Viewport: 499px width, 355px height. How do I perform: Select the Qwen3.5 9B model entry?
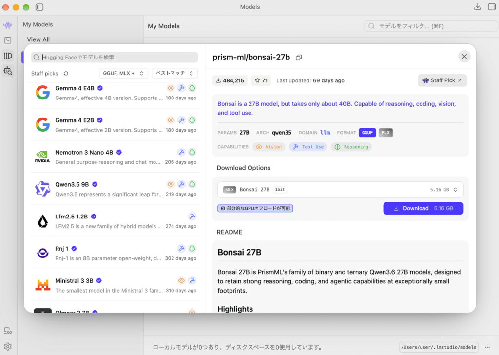(x=115, y=189)
